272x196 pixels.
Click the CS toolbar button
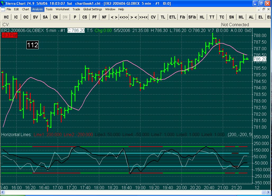pyautogui.click(x=85, y=17)
